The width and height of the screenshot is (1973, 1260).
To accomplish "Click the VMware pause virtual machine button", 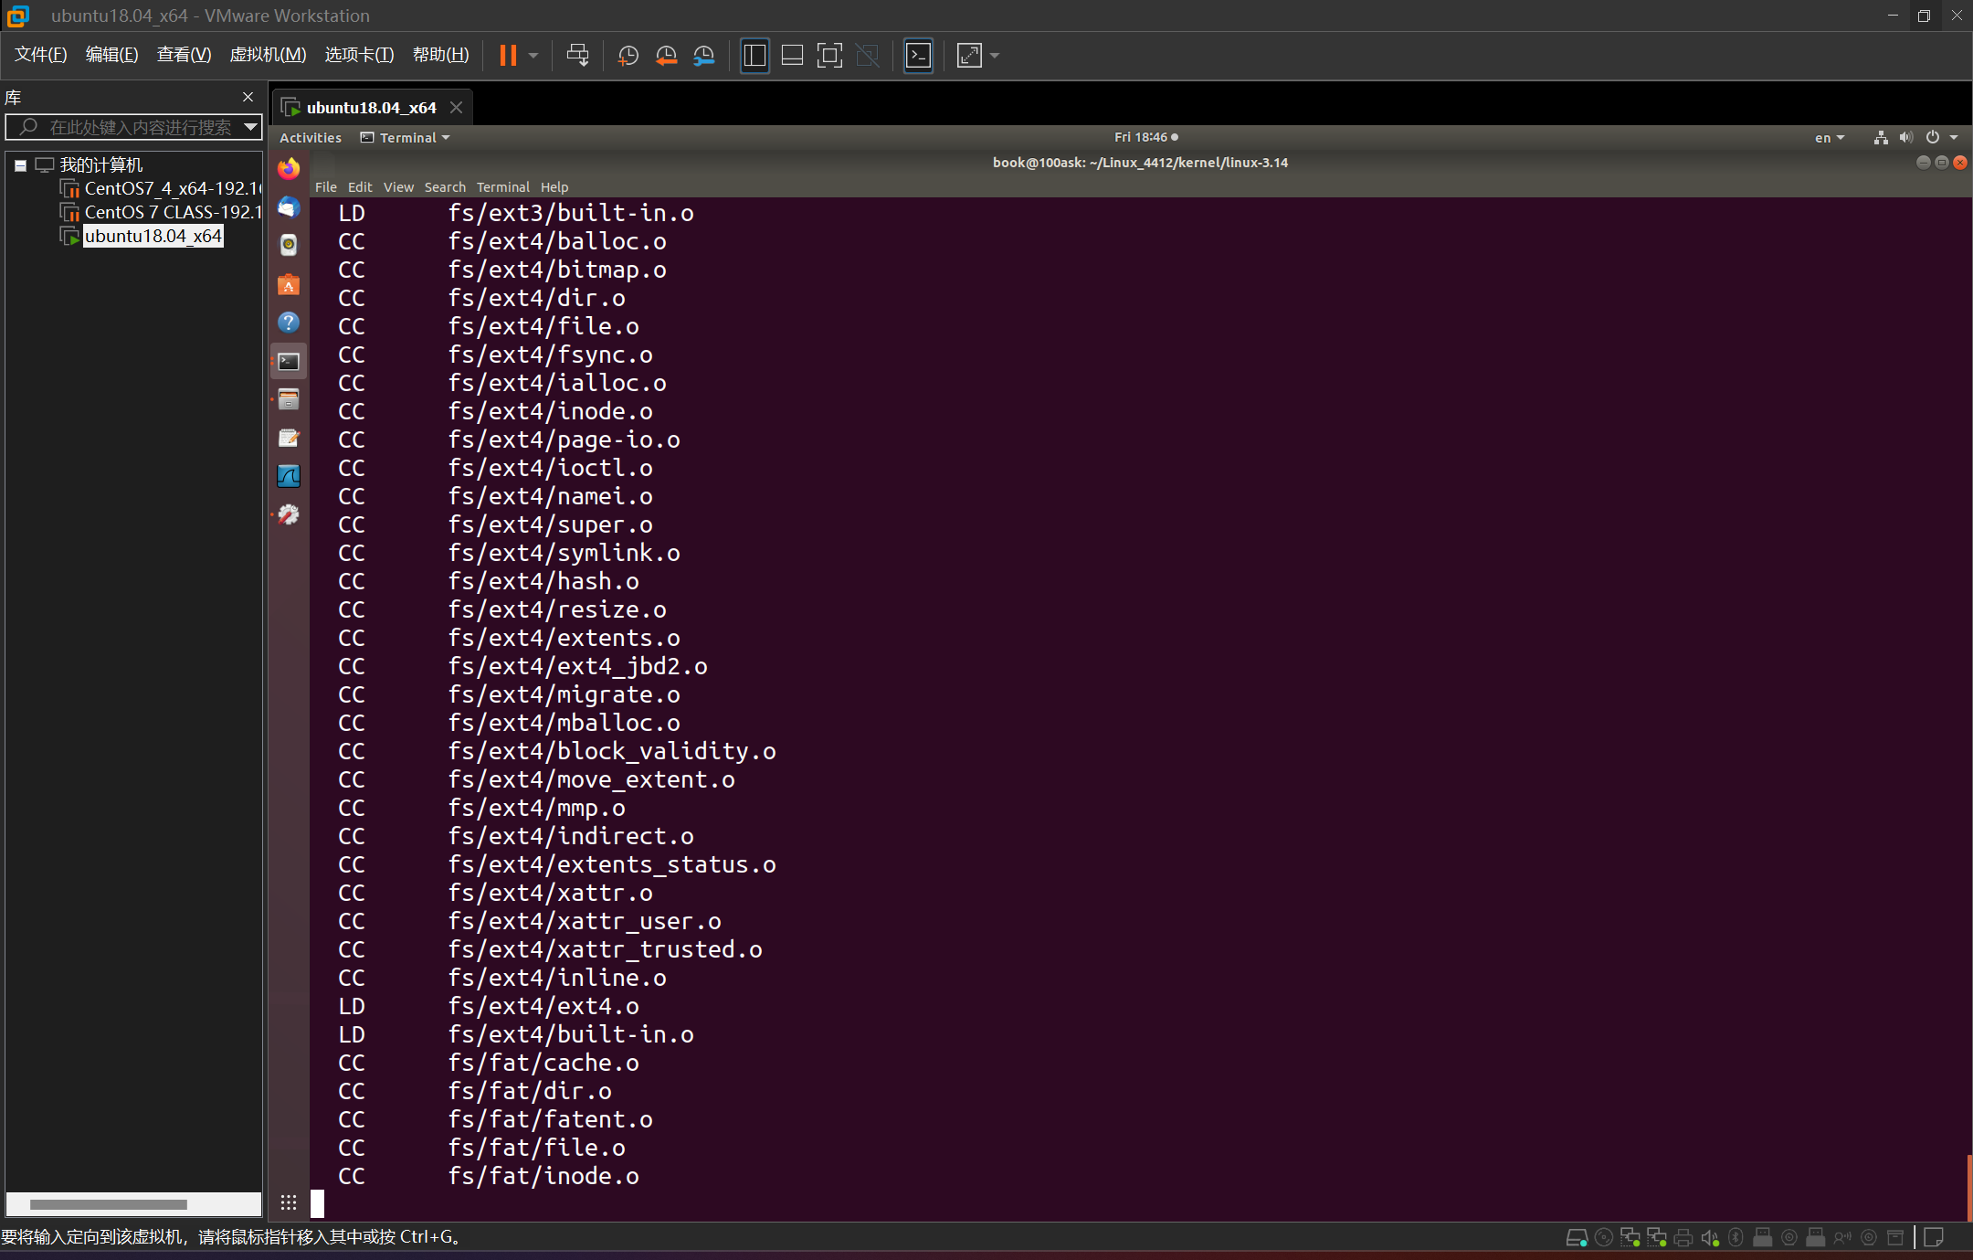I will pos(508,56).
